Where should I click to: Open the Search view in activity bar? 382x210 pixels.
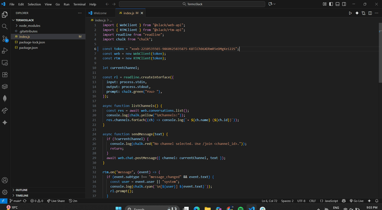pos(5,27)
